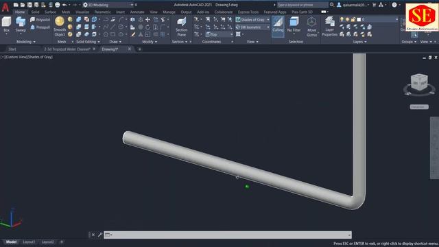Viewport: 439px width, 247px height.
Task: Click the Open file icon in quick access toolbar
Action: tap(23, 5)
